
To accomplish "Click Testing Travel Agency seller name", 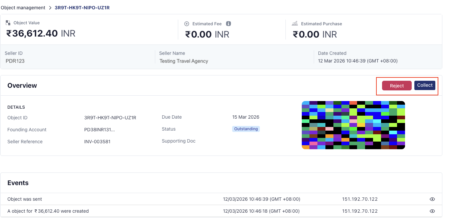I will coord(184,61).
